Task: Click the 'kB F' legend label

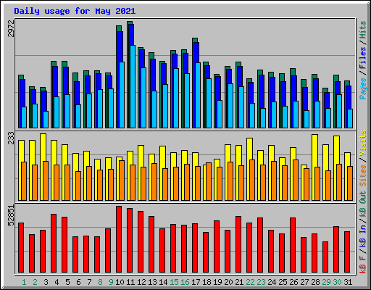Action: point(363,264)
